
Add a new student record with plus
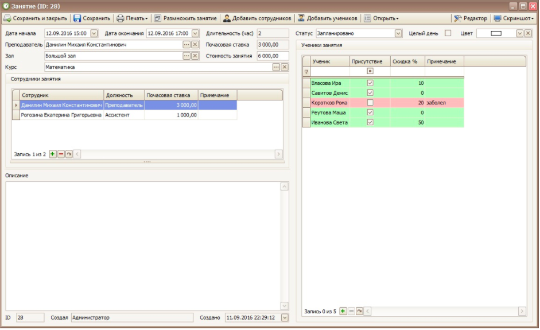[x=343, y=311]
